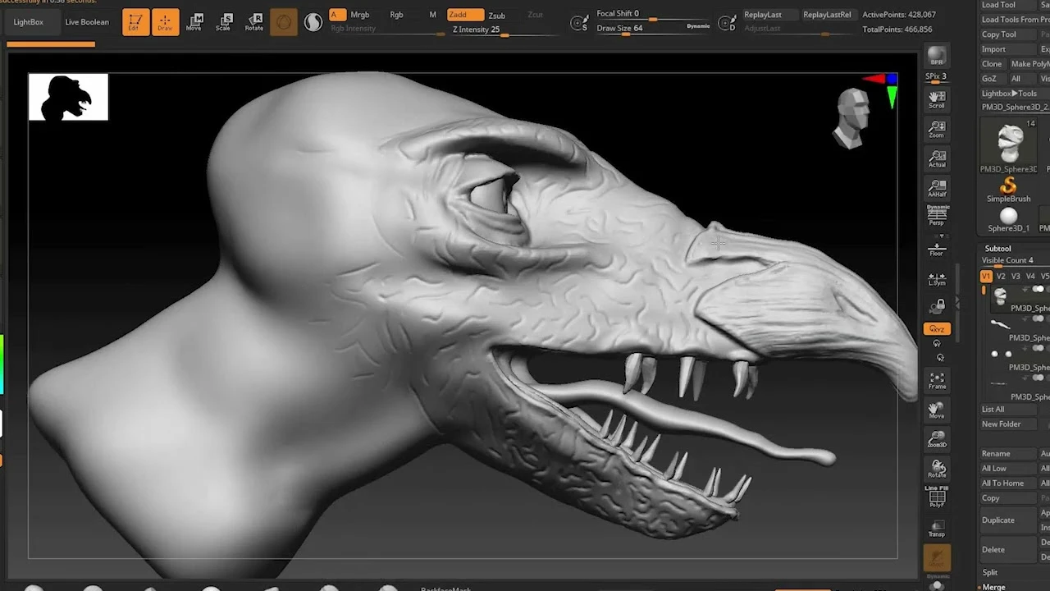This screenshot has width=1050, height=591.
Task: Toggle Live Boolean mode
Action: pos(86,22)
